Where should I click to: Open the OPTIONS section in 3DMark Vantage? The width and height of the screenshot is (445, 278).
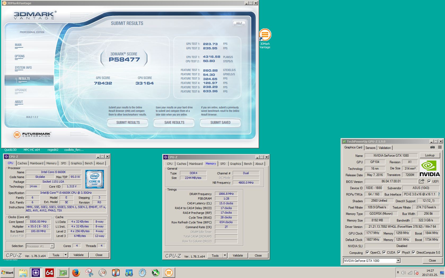tap(20, 56)
